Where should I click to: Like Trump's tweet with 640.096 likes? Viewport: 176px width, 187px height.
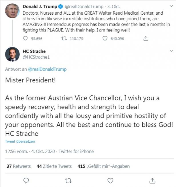click(x=105, y=38)
